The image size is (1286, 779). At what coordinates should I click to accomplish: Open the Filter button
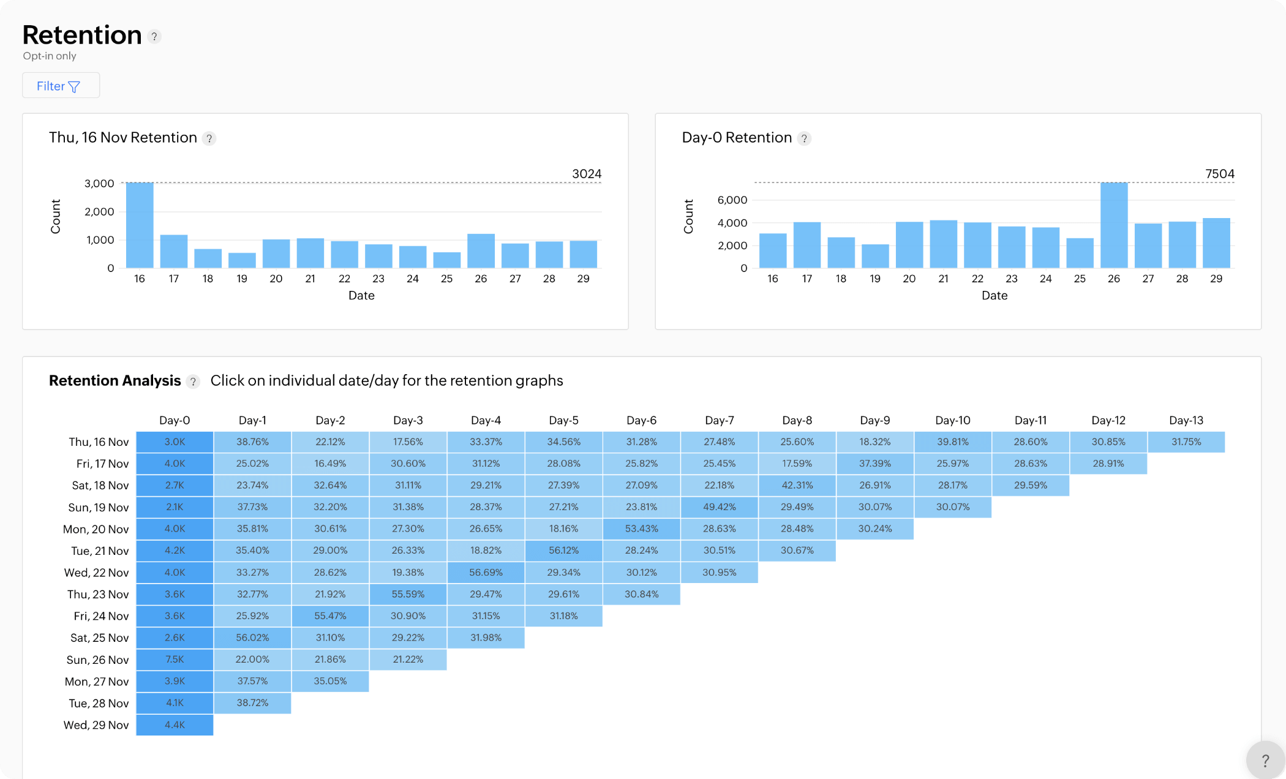point(61,86)
